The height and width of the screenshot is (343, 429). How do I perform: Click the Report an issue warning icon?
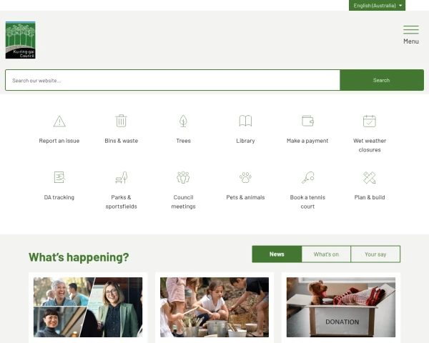click(x=59, y=121)
